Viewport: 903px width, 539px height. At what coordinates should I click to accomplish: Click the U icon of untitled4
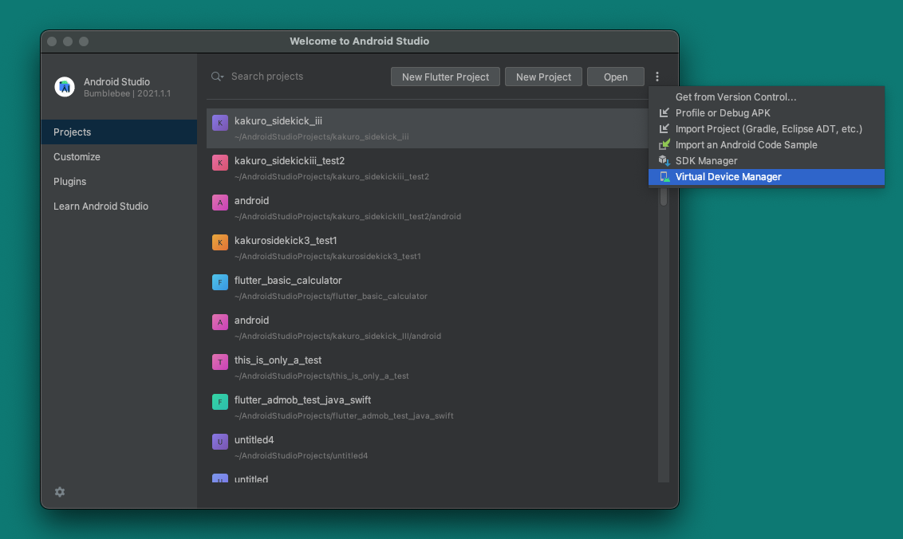click(x=220, y=442)
